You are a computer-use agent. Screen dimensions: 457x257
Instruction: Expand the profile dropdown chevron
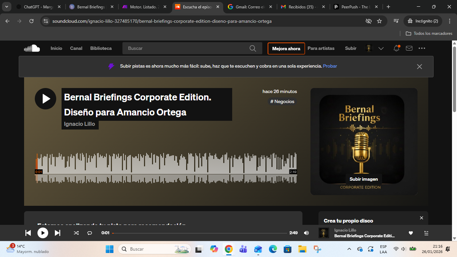(381, 48)
